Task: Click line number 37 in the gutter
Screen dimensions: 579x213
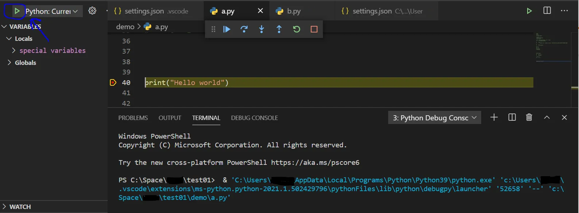Action: pyautogui.click(x=126, y=51)
